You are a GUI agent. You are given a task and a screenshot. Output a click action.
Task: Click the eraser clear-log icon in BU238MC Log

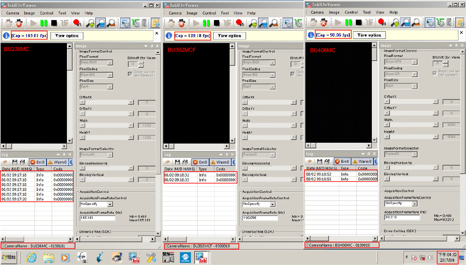point(6,162)
